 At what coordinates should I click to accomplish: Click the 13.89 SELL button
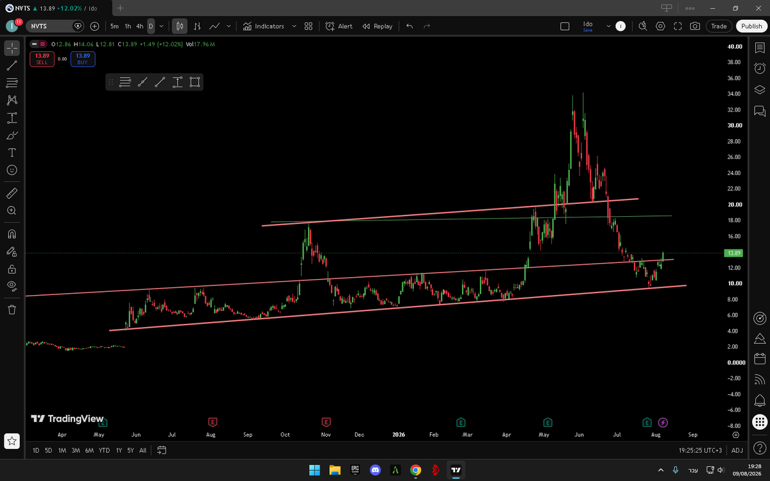click(x=42, y=59)
